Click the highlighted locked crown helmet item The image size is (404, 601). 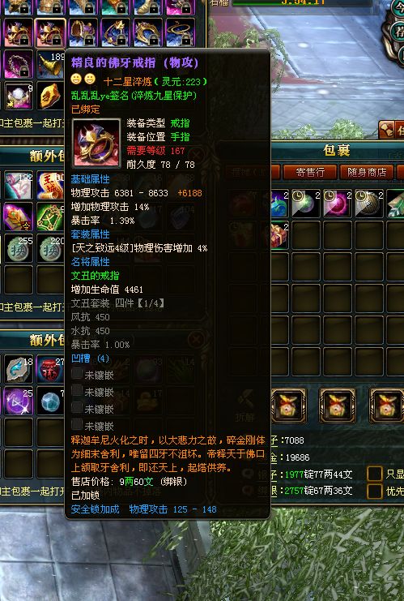49,33
